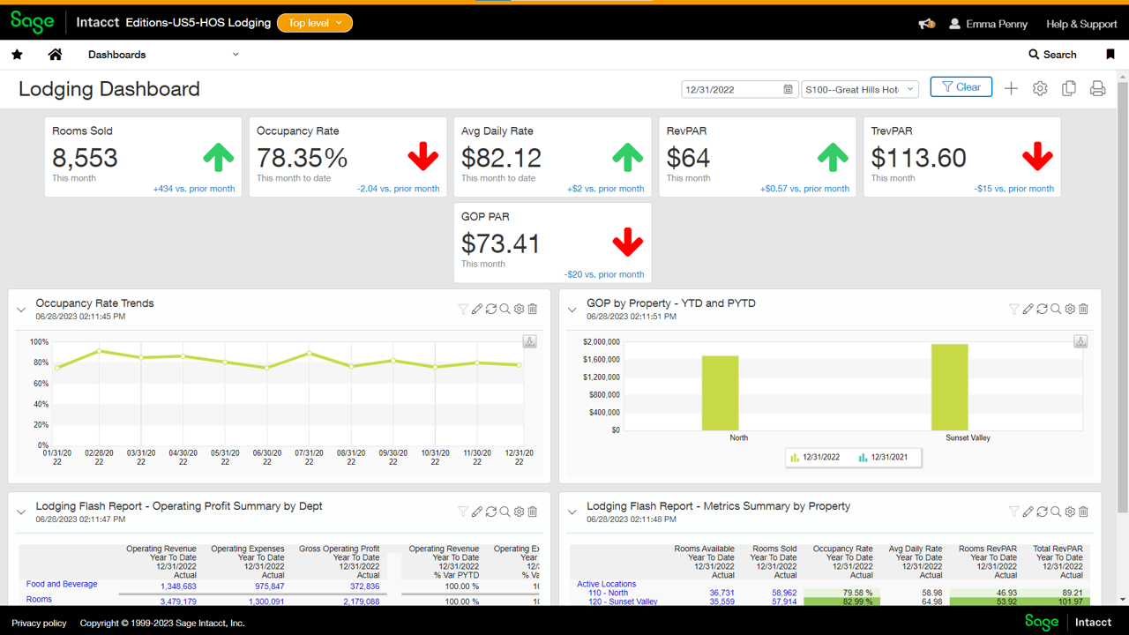Toggle 12/31/2022 legend series
The image size is (1129, 635).
(816, 457)
